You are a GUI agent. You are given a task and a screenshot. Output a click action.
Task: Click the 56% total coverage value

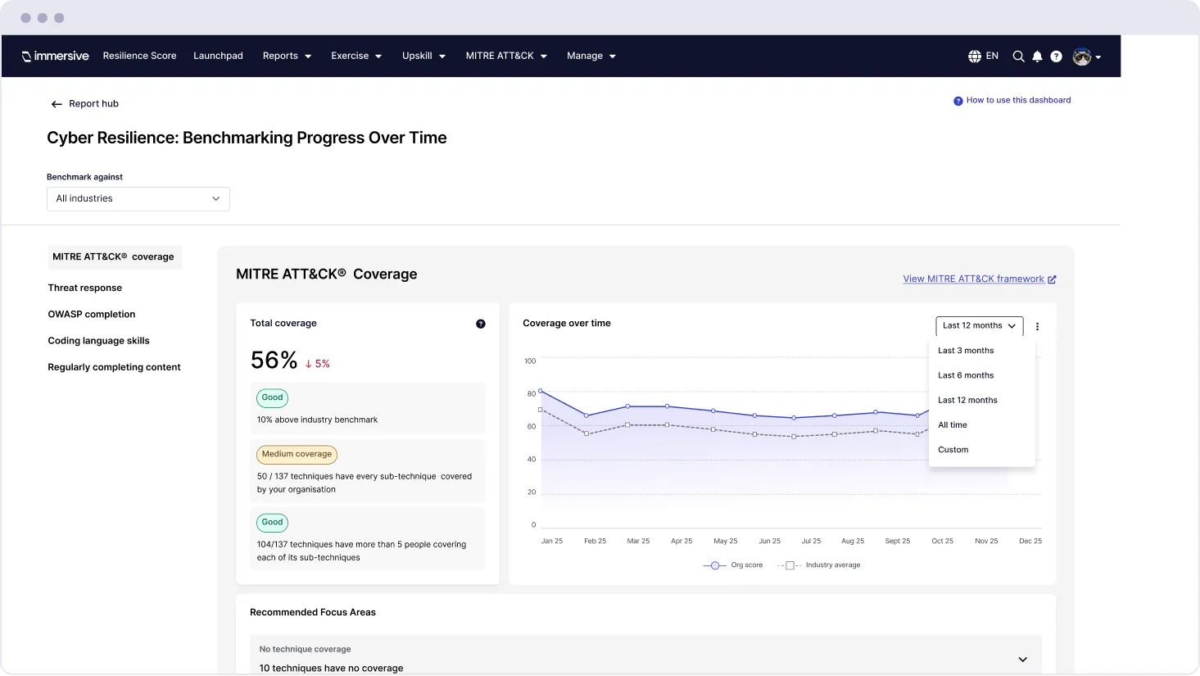(274, 361)
